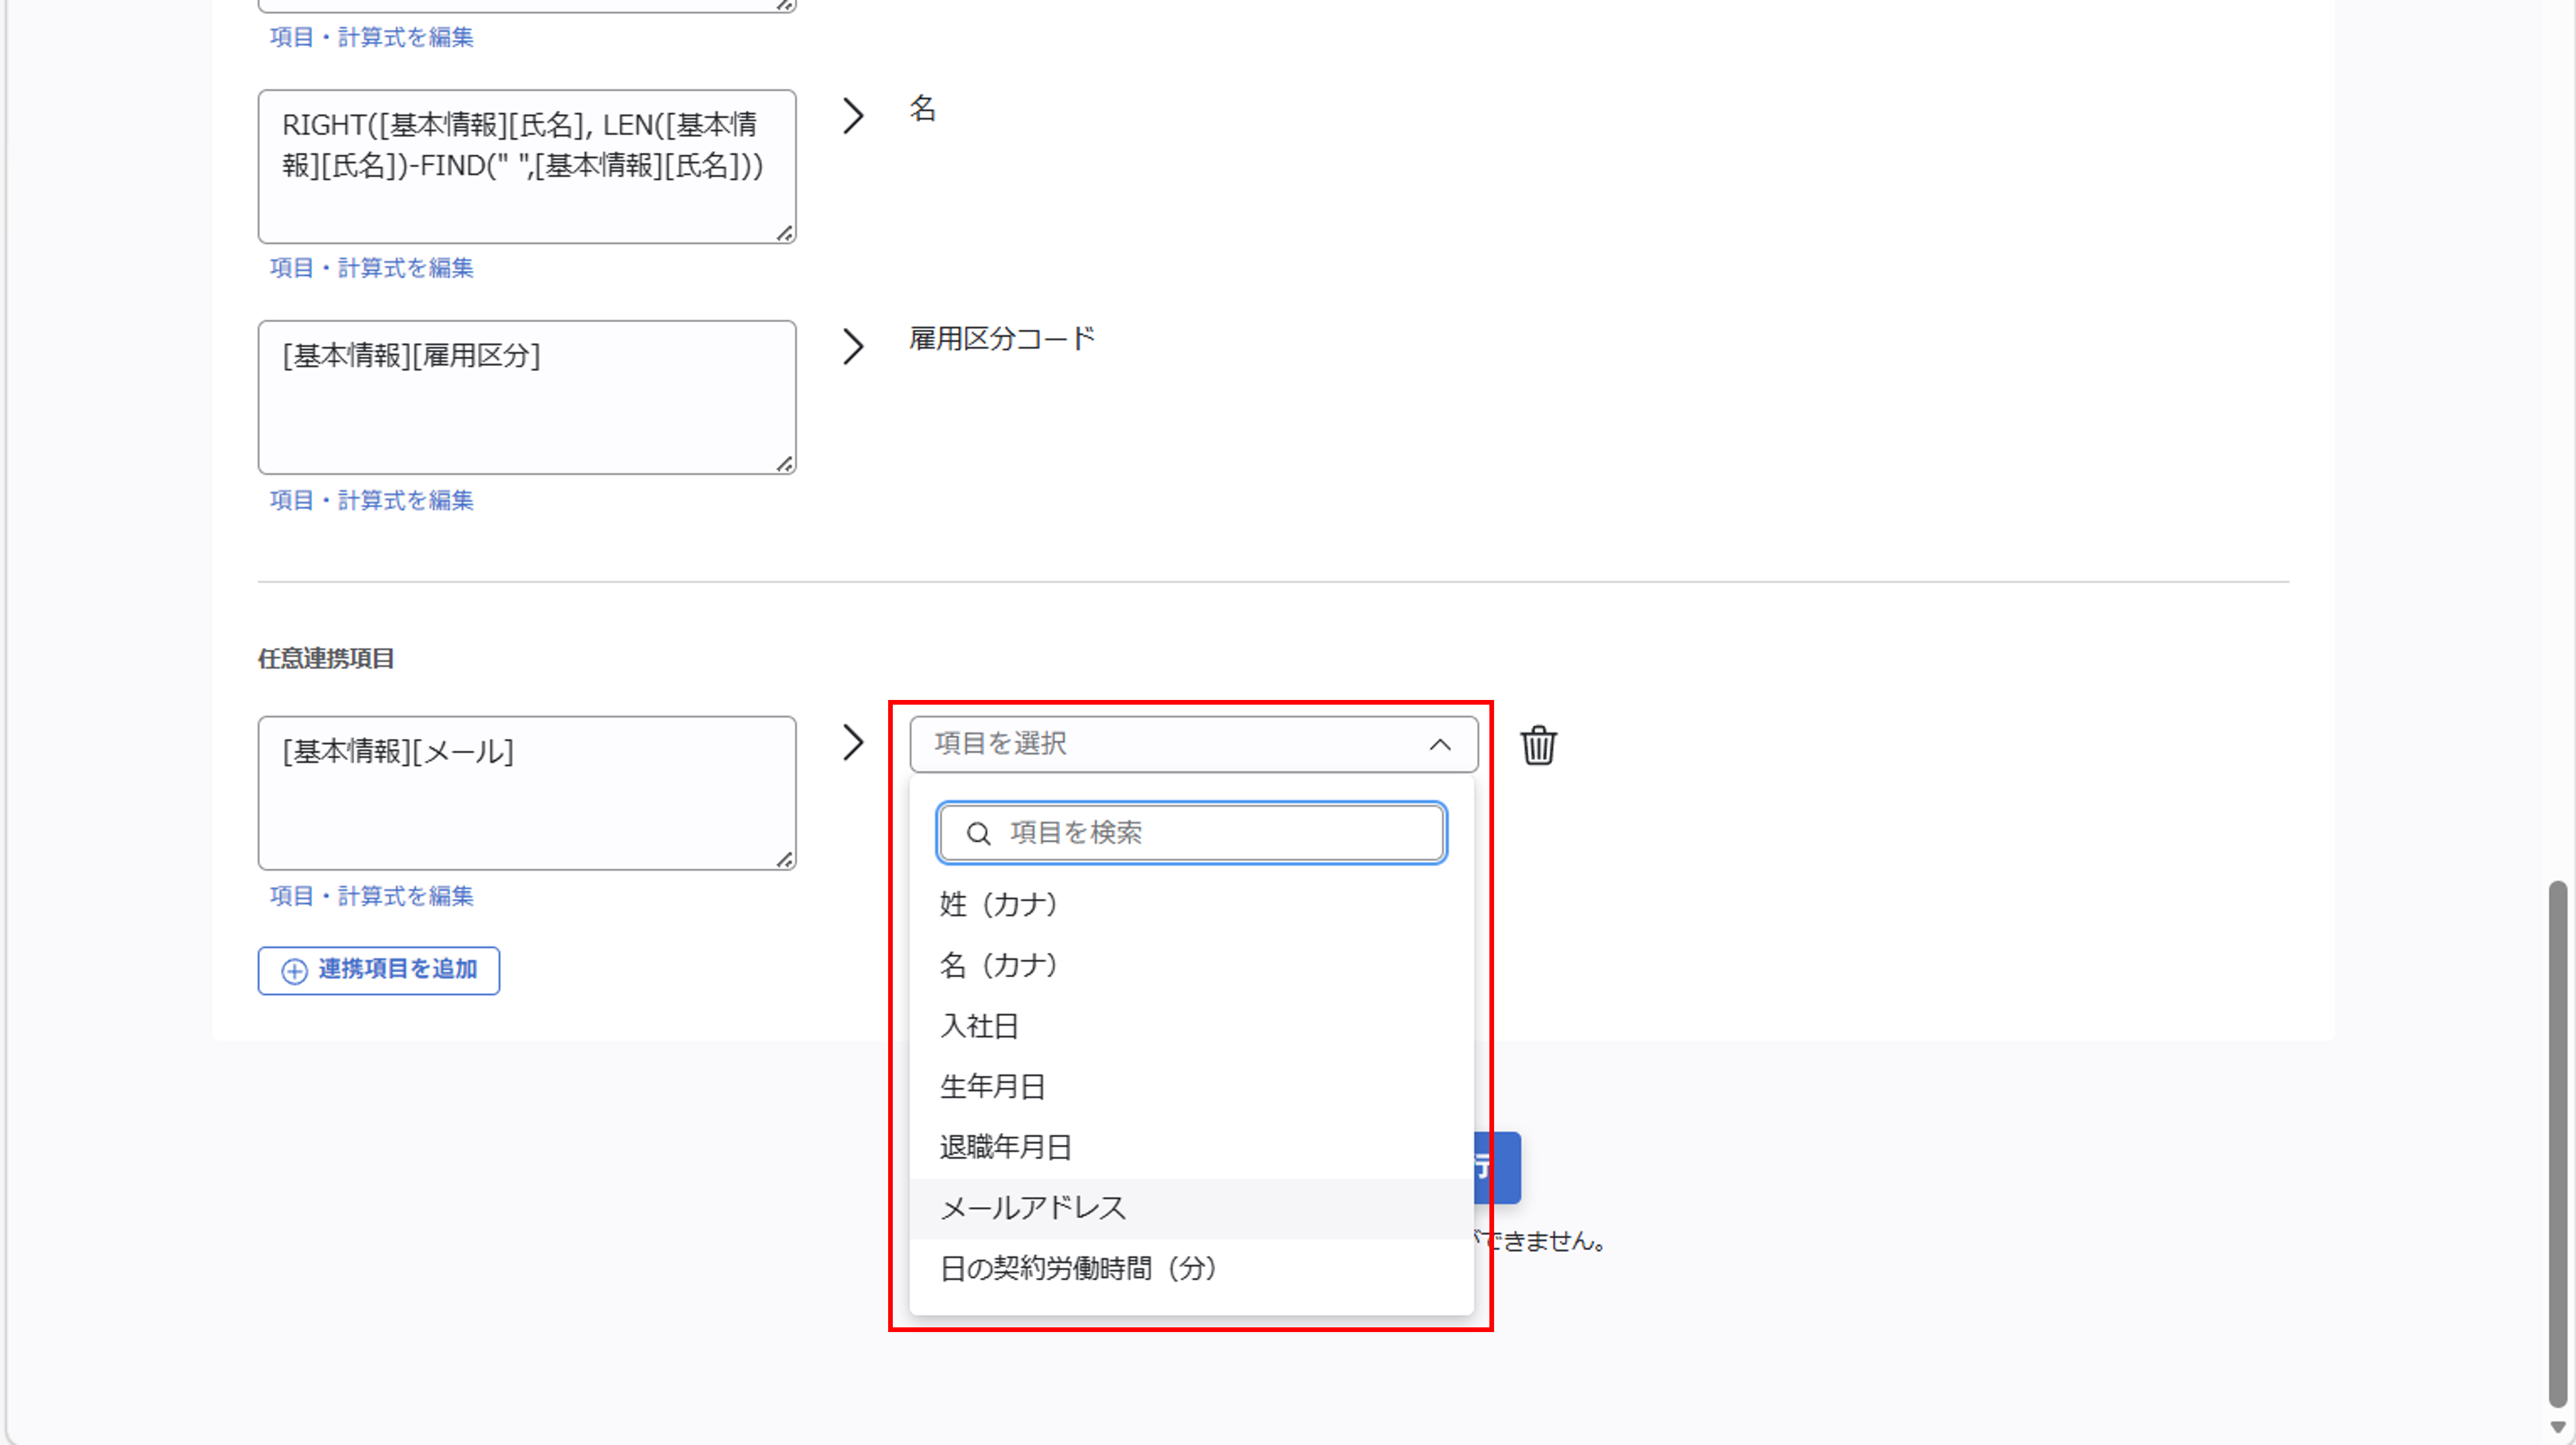The image size is (2576, 1445).
Task: Pick 退職年月日 from the dropdown list
Action: coord(1192,1148)
